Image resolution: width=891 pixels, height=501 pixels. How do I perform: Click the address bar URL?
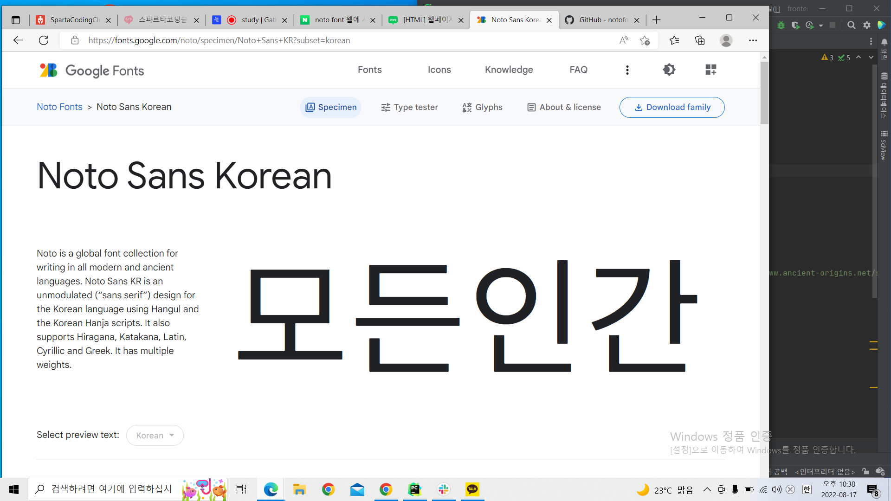point(219,40)
